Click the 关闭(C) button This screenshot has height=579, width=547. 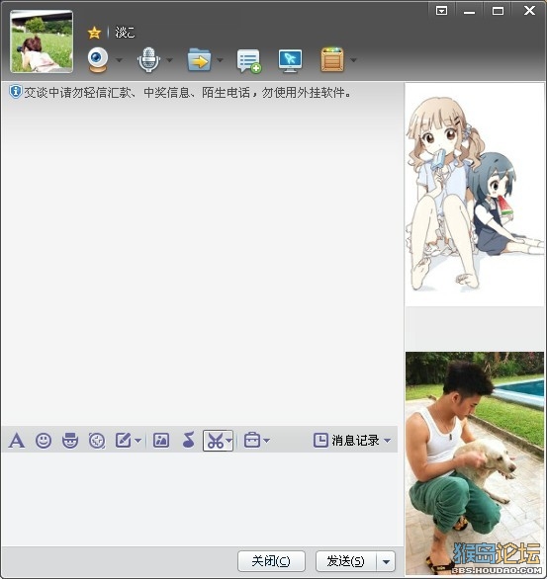271,561
